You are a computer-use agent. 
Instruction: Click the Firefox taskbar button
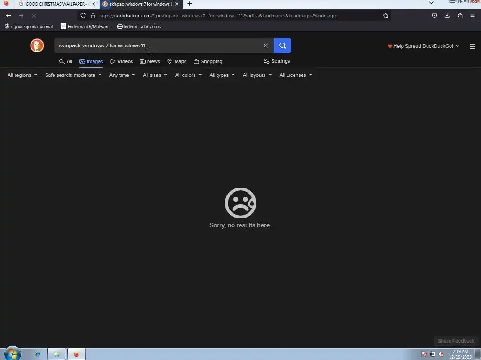tap(77, 354)
